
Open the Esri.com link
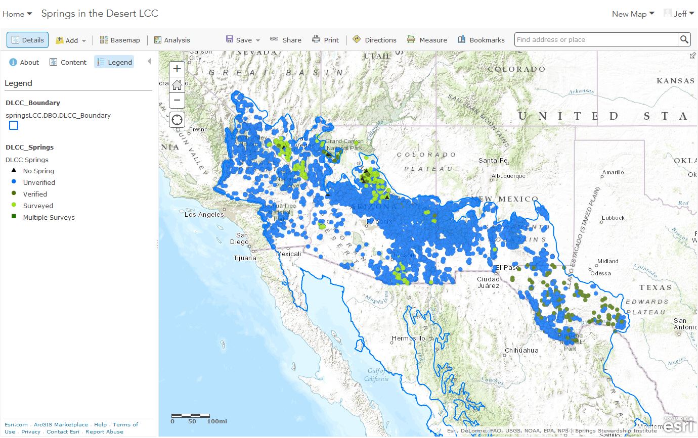pos(16,425)
